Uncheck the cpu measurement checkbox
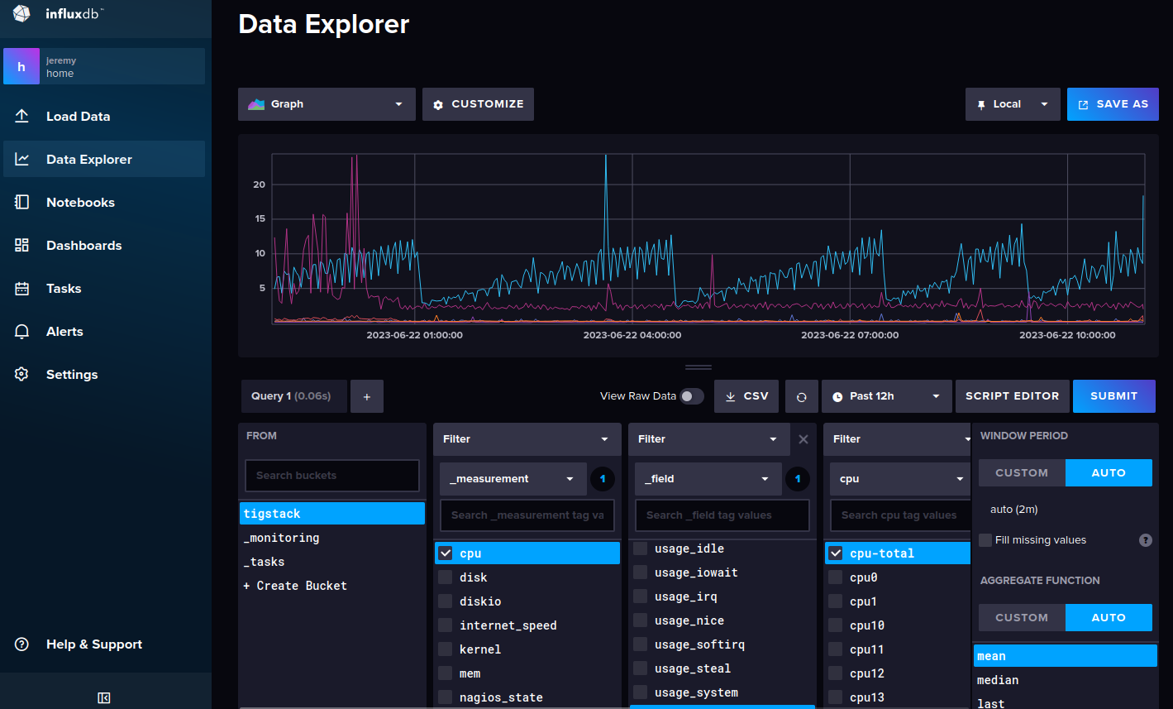Screen dimensions: 1173x709 [x=446, y=553]
